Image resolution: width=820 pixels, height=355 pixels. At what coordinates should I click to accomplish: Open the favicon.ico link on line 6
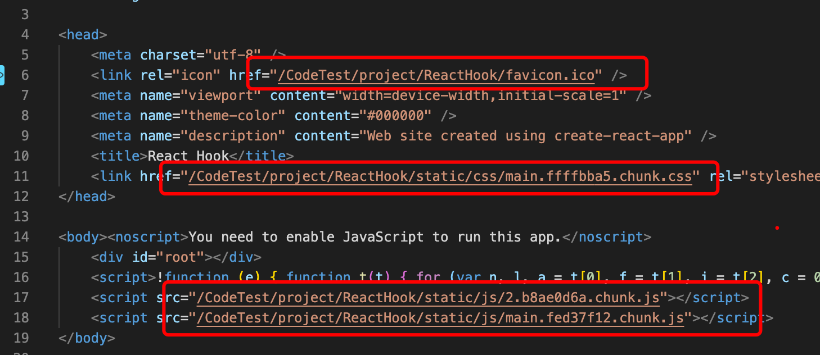[438, 74]
